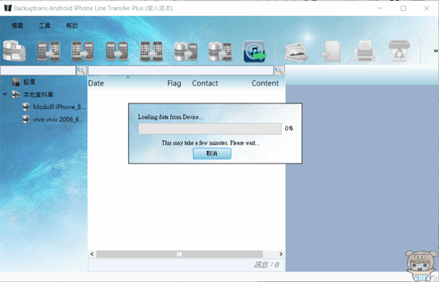Collapse the 本地資料庫 tree node
The height and width of the screenshot is (282, 439).
point(5,94)
